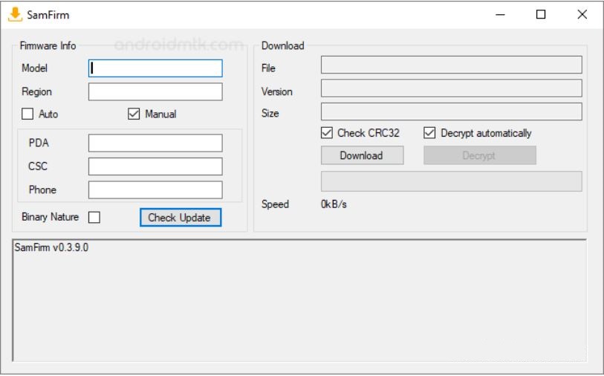Start firmware with the Download button
This screenshot has height=376, width=604.
(x=362, y=155)
